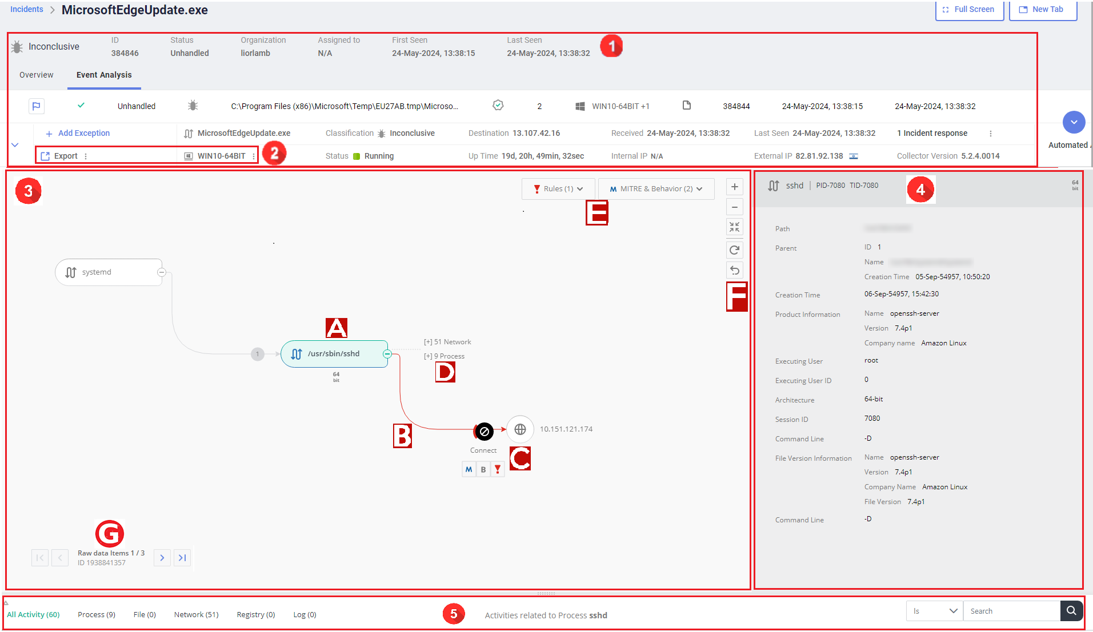Zoom in on the process graph
This screenshot has width=1093, height=632.
(735, 186)
